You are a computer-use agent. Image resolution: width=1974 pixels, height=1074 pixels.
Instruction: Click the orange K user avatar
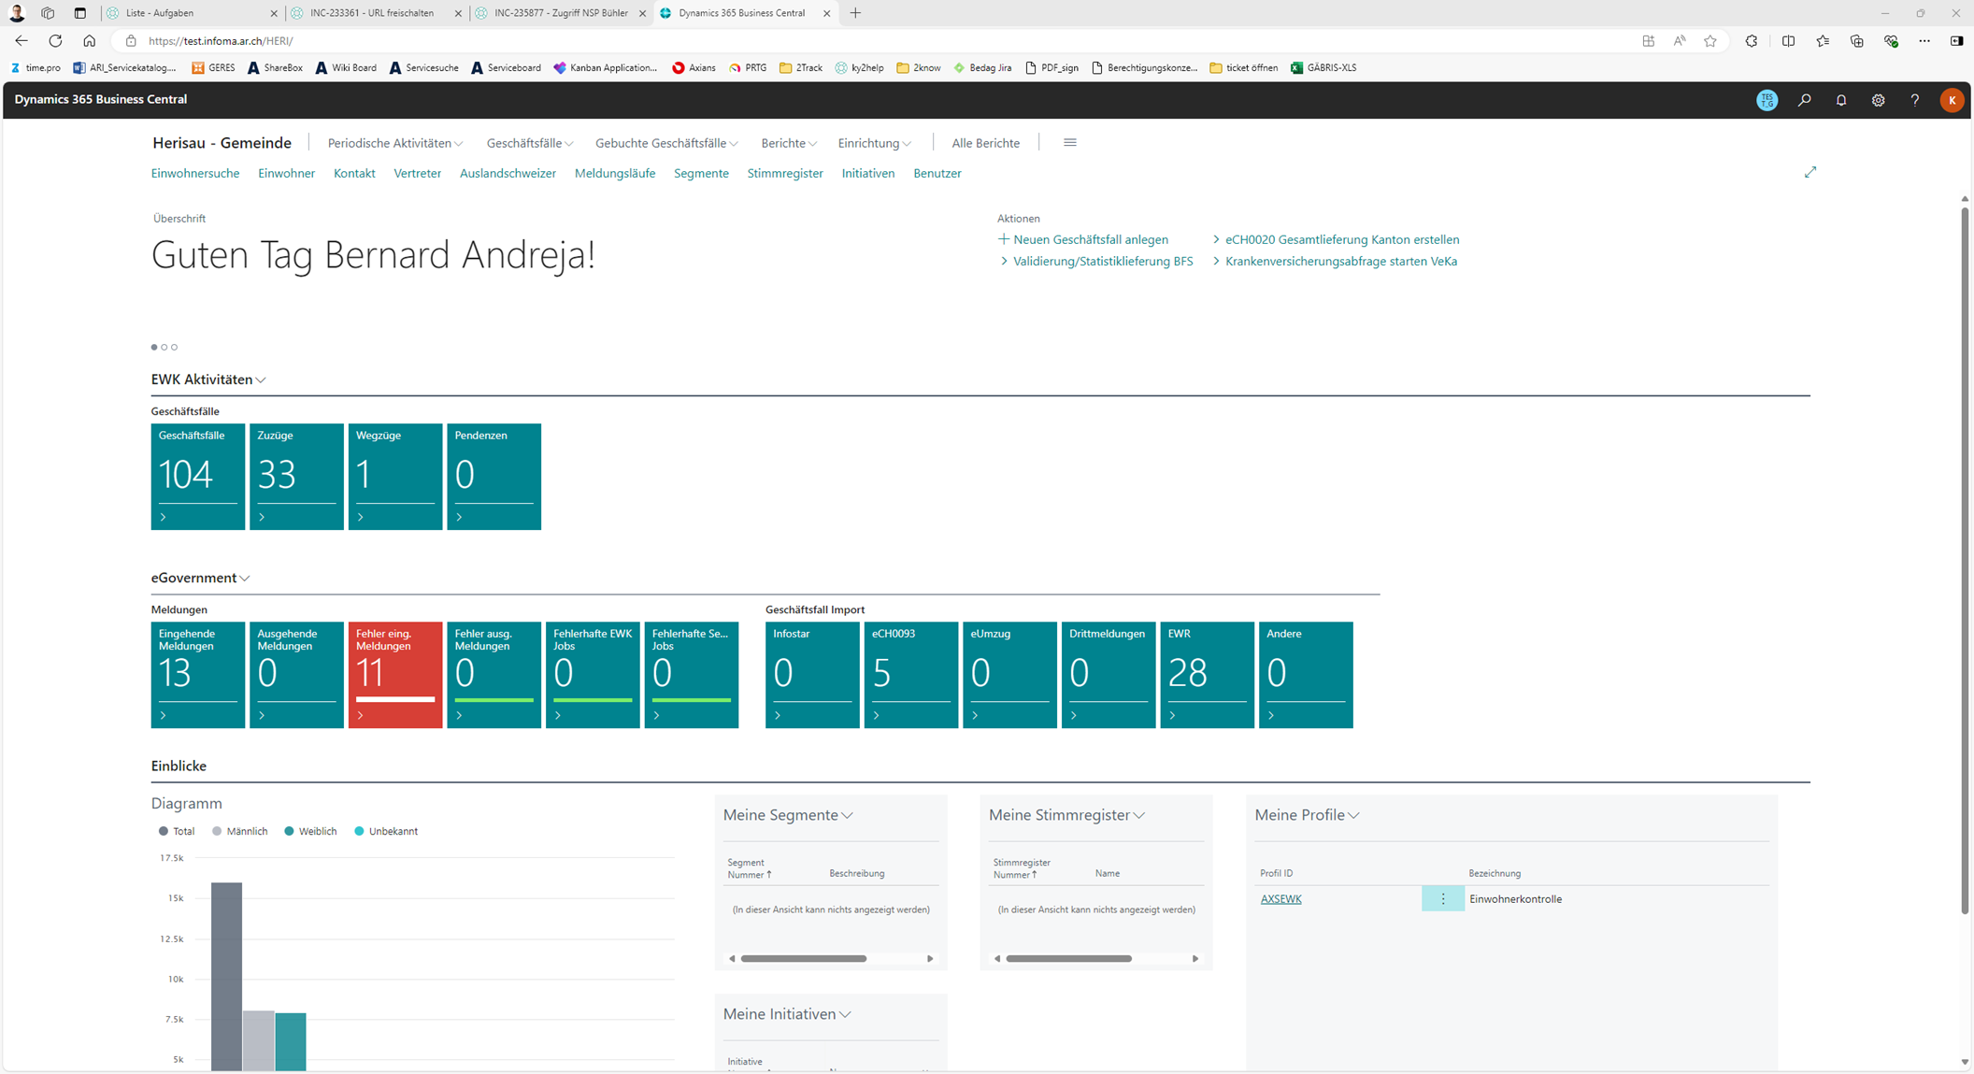1951,100
